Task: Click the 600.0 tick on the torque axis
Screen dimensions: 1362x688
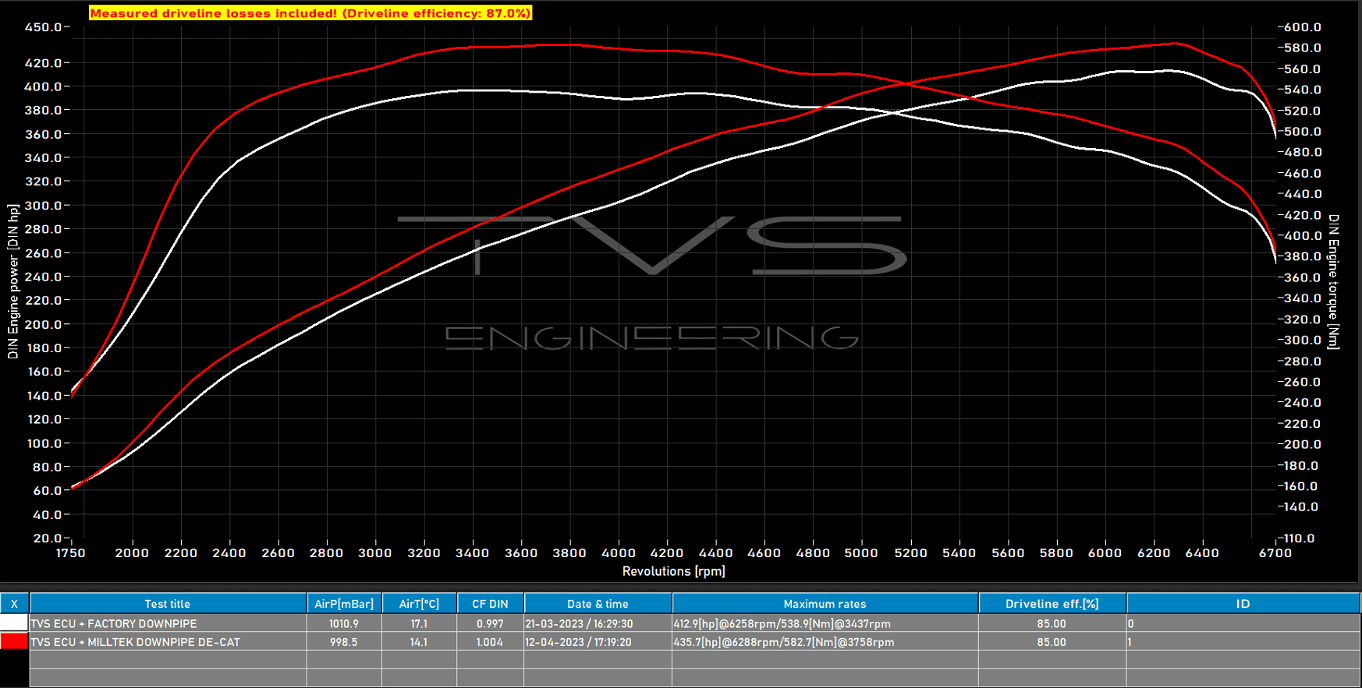Action: tap(1303, 27)
